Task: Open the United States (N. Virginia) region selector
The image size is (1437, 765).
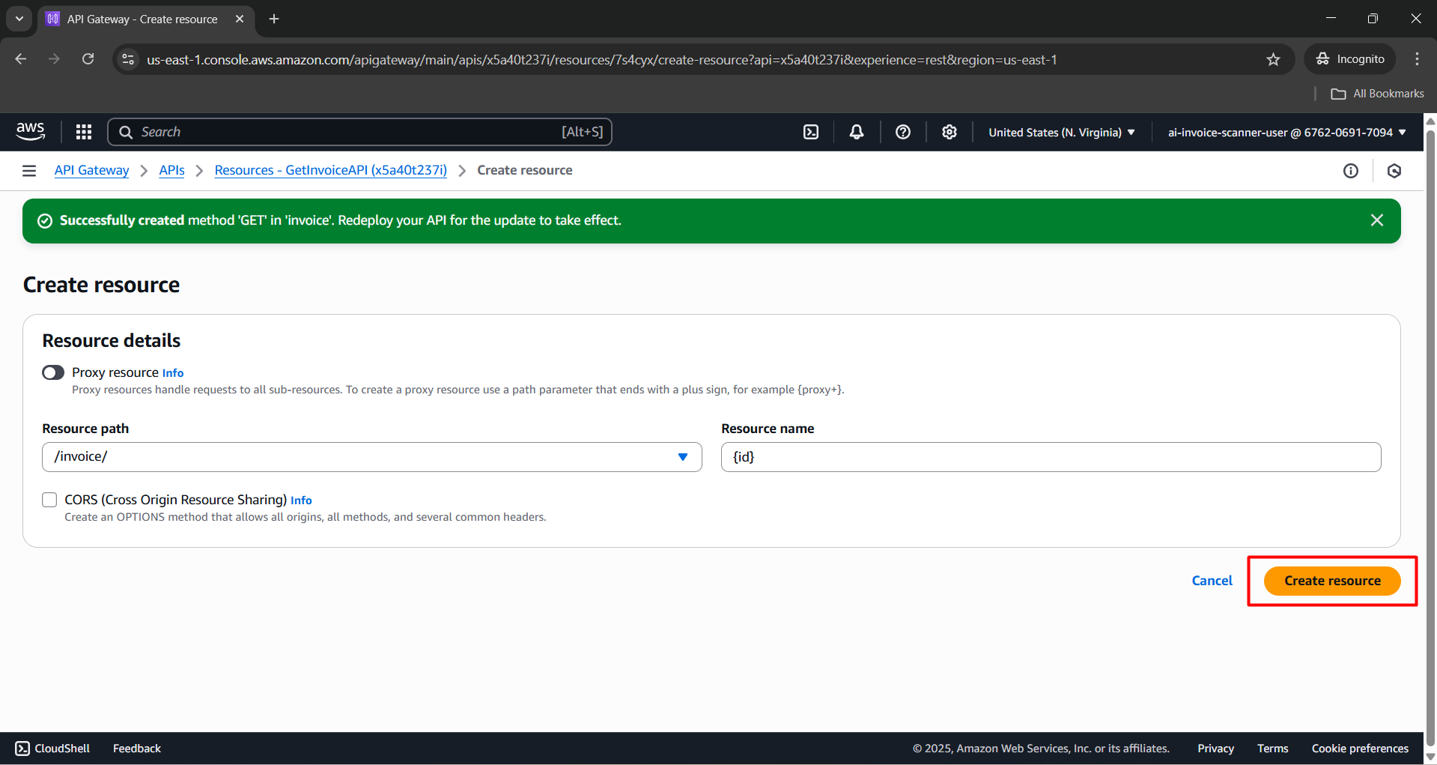Action: pyautogui.click(x=1061, y=133)
